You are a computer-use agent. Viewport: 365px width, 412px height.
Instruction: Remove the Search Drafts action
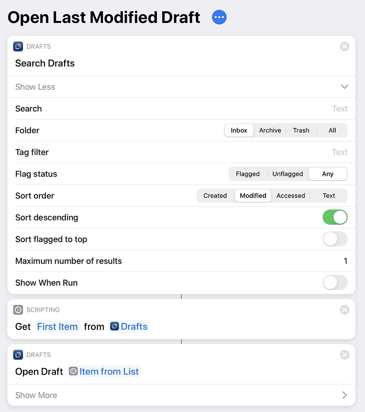pos(344,46)
